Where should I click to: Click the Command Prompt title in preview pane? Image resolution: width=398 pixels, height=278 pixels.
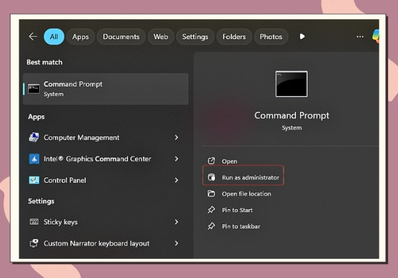(292, 115)
